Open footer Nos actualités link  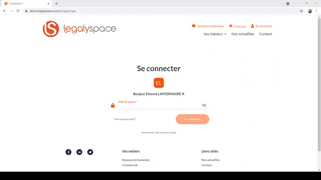tap(210, 160)
